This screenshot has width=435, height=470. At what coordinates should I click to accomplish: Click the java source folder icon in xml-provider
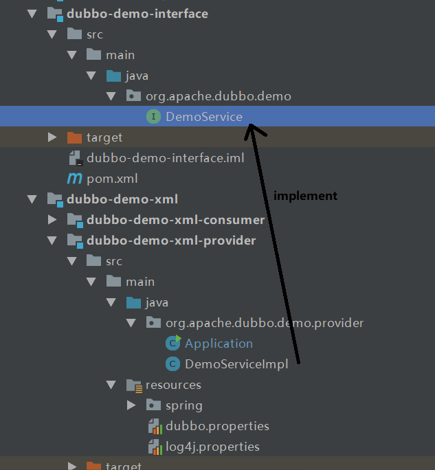point(133,303)
